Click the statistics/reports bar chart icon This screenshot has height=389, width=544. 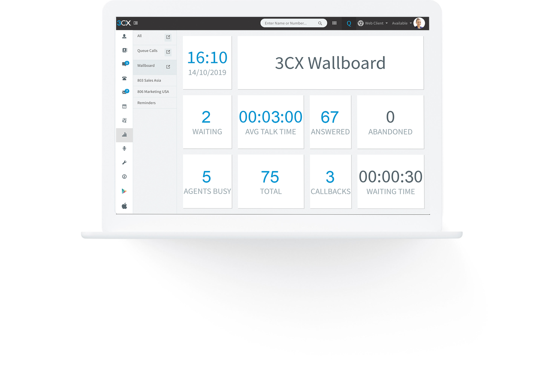[124, 135]
